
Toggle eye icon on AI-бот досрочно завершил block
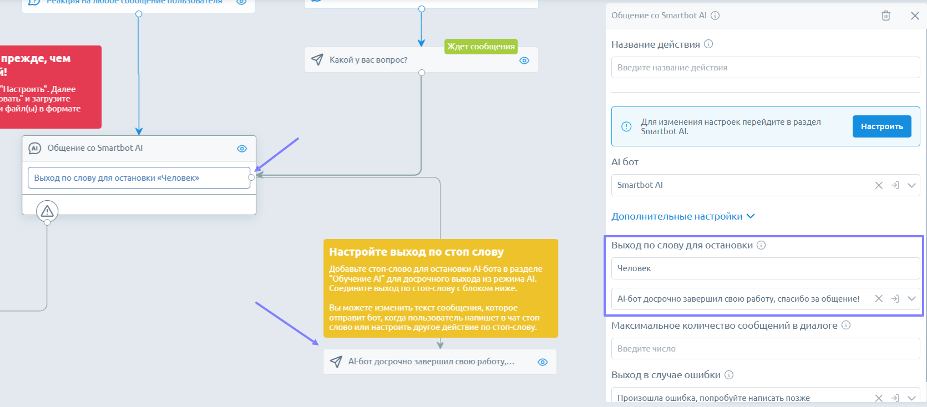(x=543, y=362)
